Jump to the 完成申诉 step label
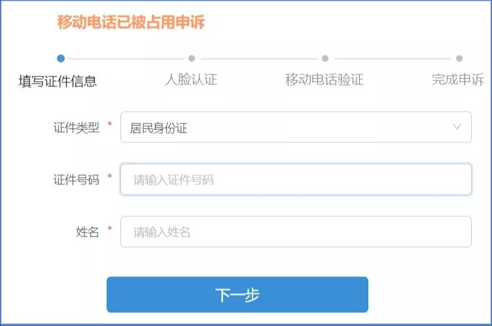Viewport: 492px width, 326px height. [x=458, y=80]
